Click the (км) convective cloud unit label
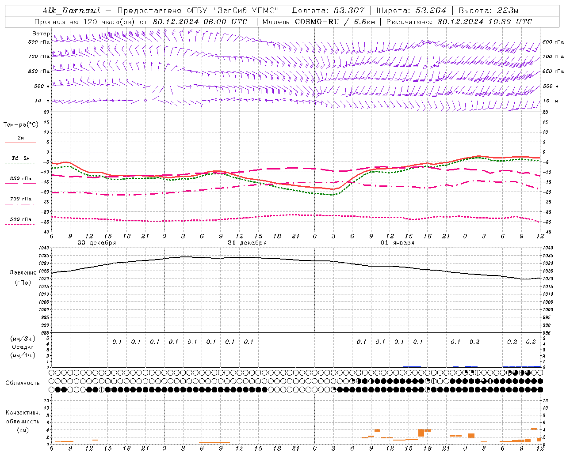The width and height of the screenshot is (566, 452). (x=23, y=430)
